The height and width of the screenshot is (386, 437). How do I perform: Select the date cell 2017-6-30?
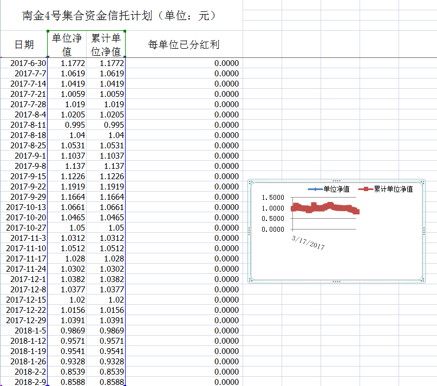coord(28,63)
